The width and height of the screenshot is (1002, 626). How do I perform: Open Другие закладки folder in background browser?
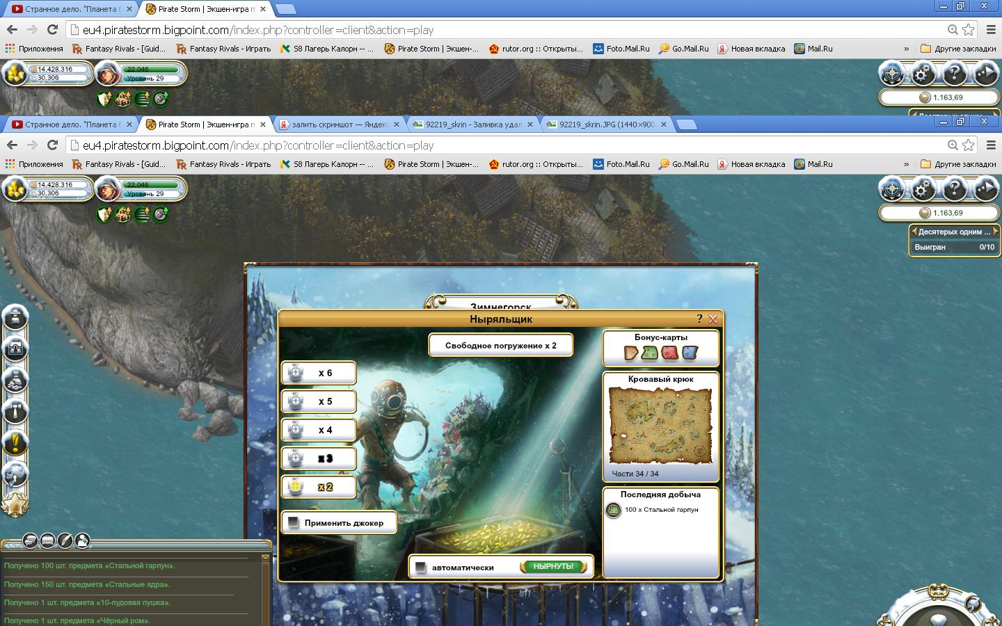click(958, 49)
